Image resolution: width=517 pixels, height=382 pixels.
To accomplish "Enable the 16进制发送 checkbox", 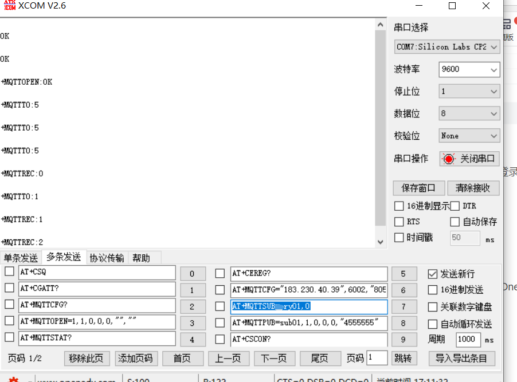I will [432, 289].
